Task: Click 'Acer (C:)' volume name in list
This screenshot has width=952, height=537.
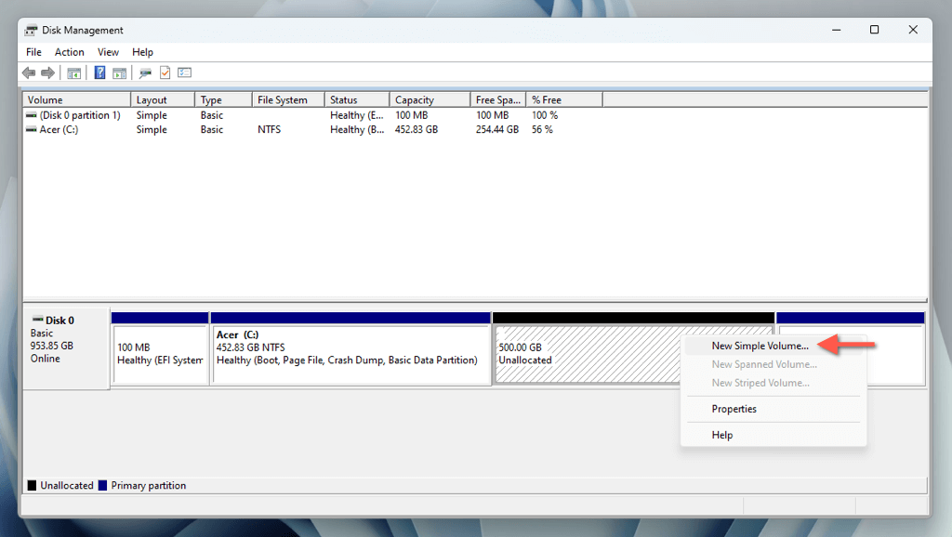Action: coord(59,129)
